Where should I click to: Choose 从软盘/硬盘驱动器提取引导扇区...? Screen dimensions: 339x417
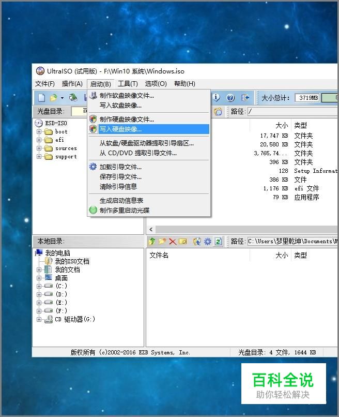pyautogui.click(x=149, y=143)
